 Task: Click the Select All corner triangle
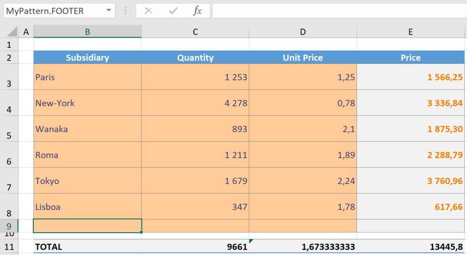12,31
